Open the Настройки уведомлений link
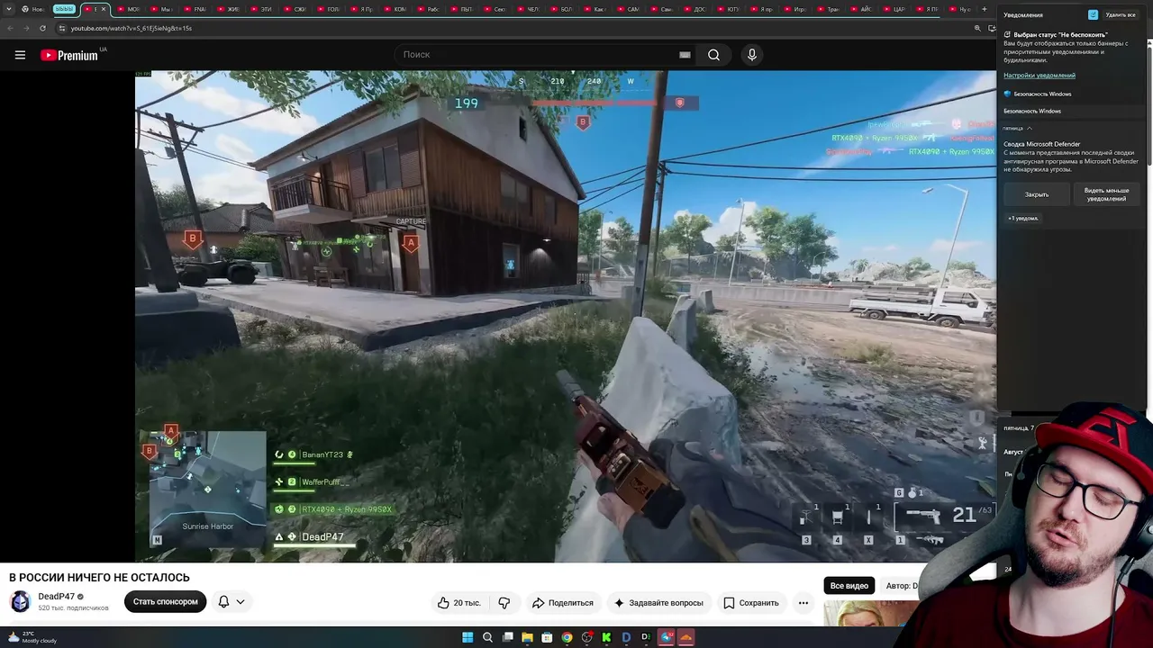This screenshot has height=648, width=1153. [1040, 76]
